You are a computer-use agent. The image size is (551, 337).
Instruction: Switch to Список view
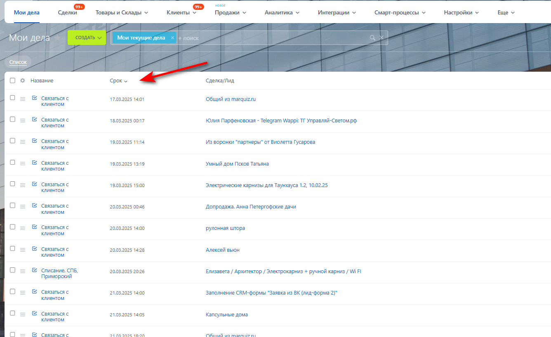[x=18, y=62]
